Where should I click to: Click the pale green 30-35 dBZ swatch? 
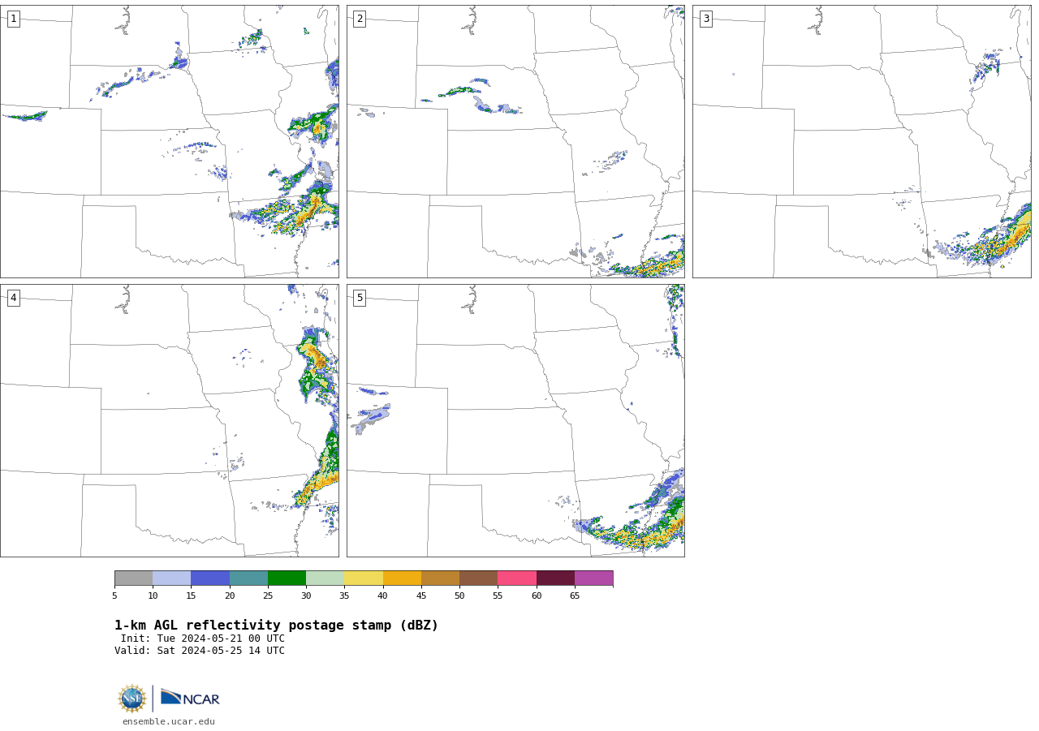coord(325,578)
